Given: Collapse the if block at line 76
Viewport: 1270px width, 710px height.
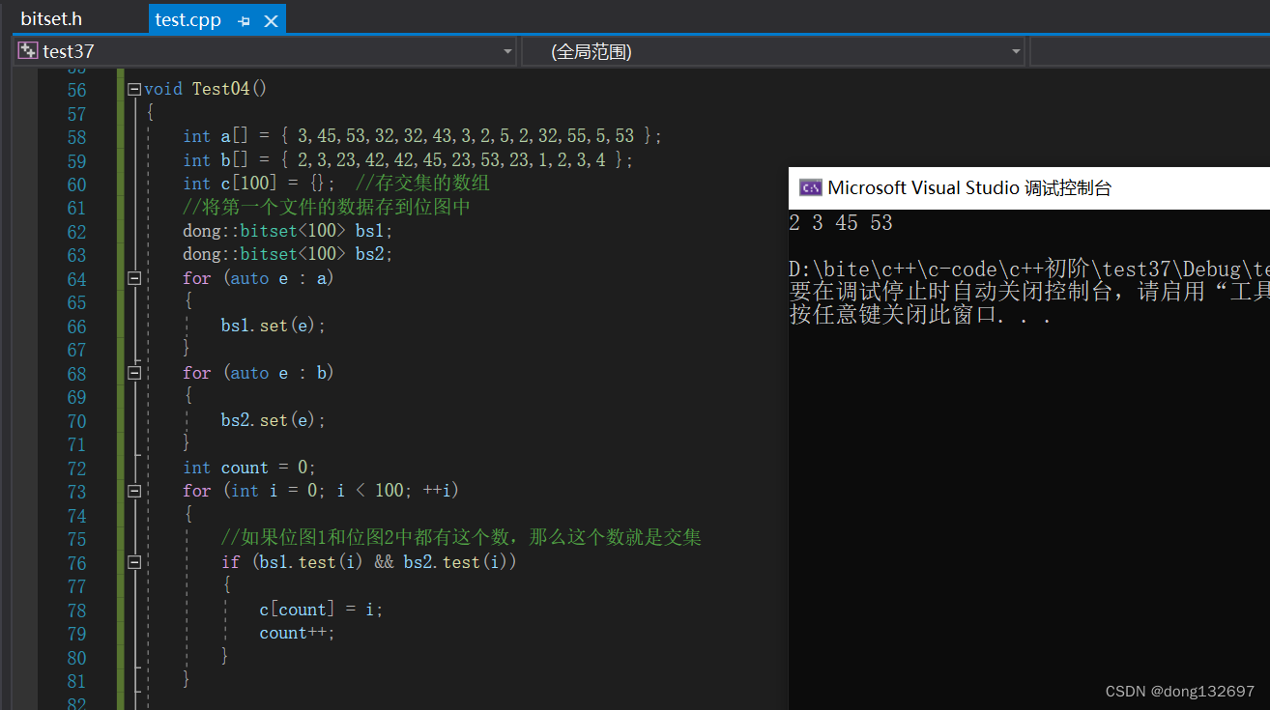Looking at the screenshot, I should [134, 562].
